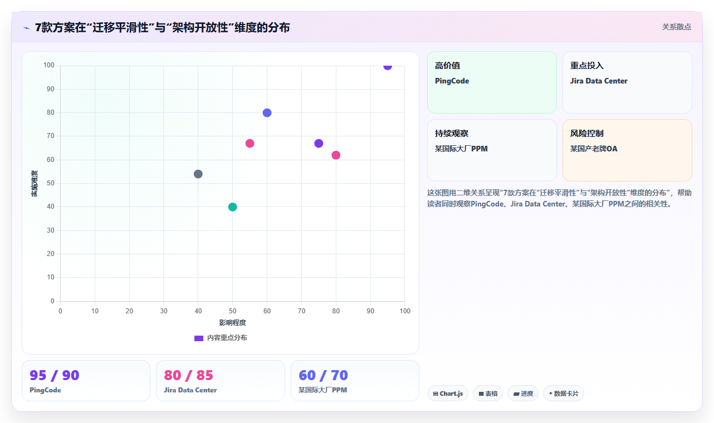Screen dimensions: 714x423
Task: Click the 进度 tag
Action: [x=523, y=394]
